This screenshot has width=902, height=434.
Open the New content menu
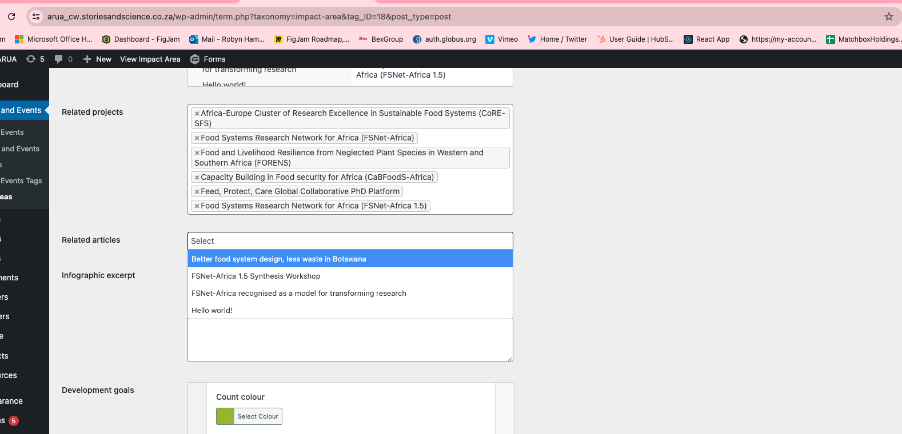[x=97, y=59]
